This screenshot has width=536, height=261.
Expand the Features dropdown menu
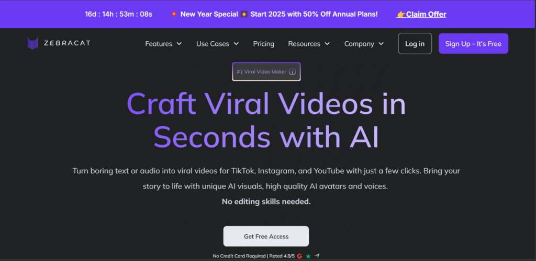(x=163, y=44)
